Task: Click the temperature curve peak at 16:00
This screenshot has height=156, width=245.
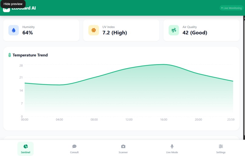Action: pos(164,64)
